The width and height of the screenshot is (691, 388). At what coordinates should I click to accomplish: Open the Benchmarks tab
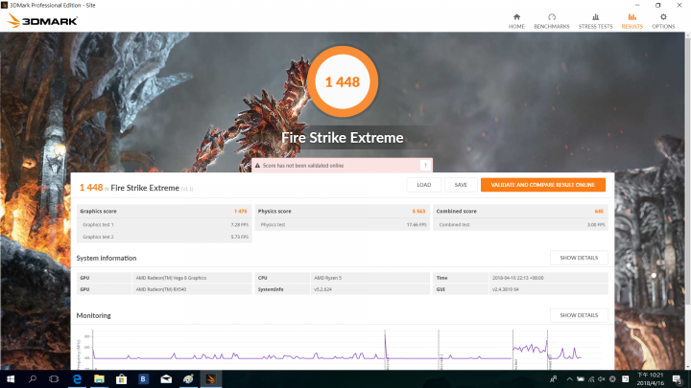coord(551,21)
